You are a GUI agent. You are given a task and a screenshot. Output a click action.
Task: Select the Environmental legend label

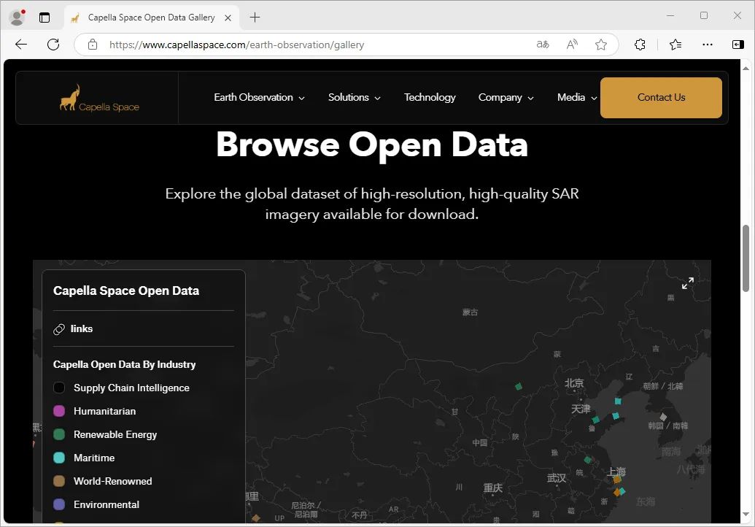pos(107,504)
